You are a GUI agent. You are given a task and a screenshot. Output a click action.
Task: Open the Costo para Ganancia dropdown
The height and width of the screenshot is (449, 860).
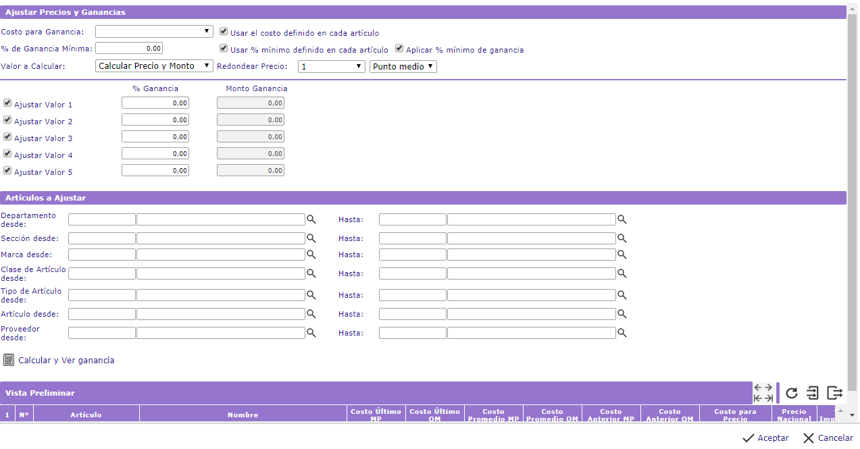click(x=154, y=31)
